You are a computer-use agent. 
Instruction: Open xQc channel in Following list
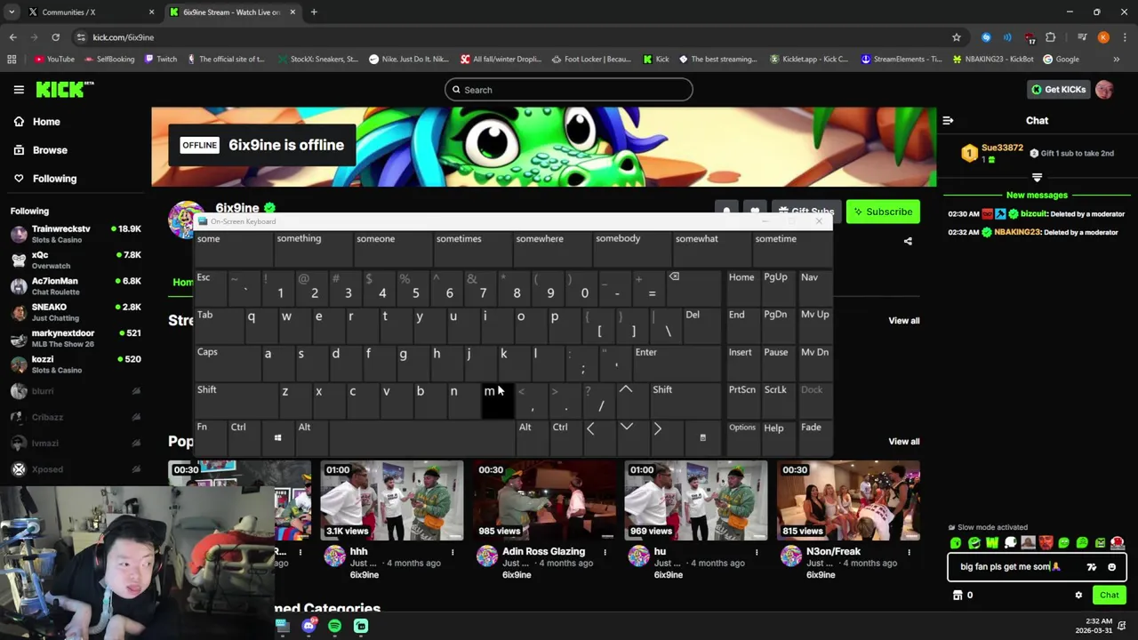(76, 260)
